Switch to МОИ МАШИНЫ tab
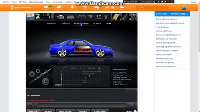Viewport: 200px width, 112px height. 81,23
